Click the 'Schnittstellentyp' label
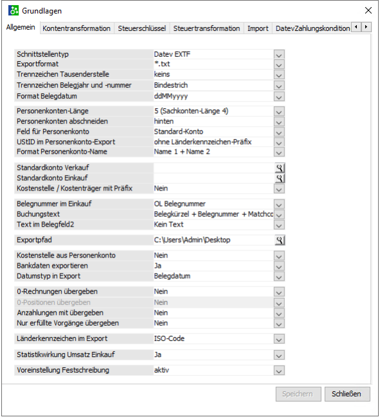 [43, 54]
